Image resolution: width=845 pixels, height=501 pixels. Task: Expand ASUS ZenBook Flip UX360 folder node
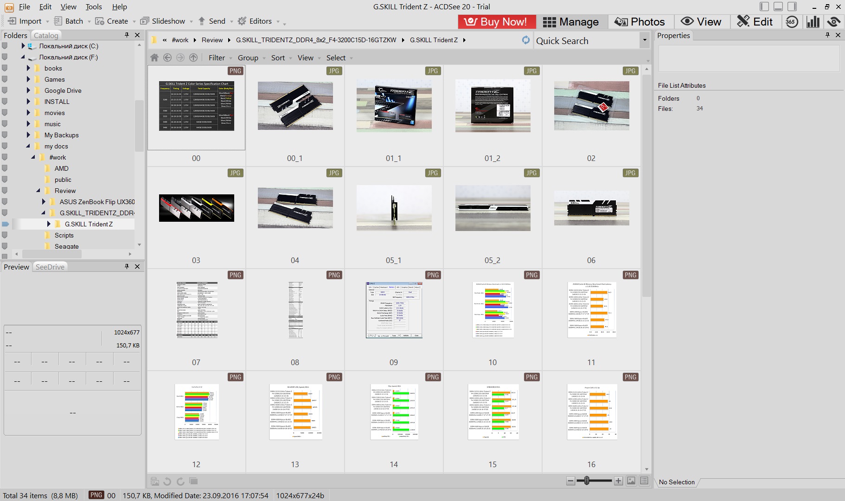click(x=44, y=202)
